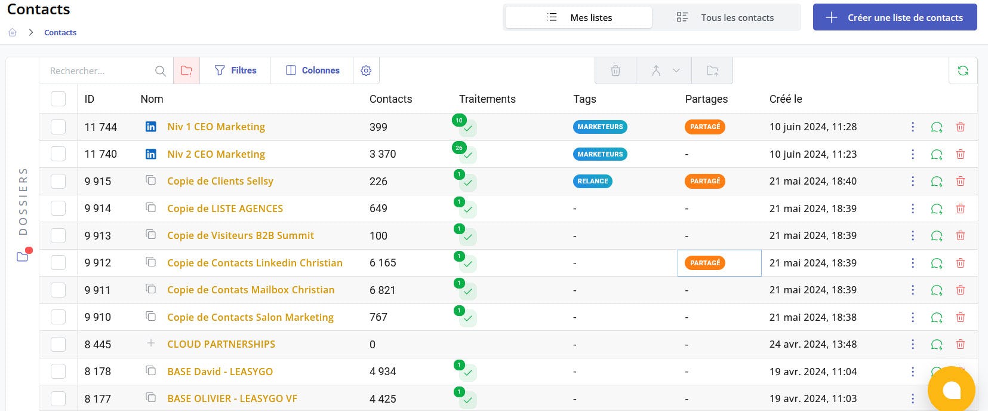Click Créer une liste de contacts button
The height and width of the screenshot is (411, 988).
pyautogui.click(x=894, y=17)
